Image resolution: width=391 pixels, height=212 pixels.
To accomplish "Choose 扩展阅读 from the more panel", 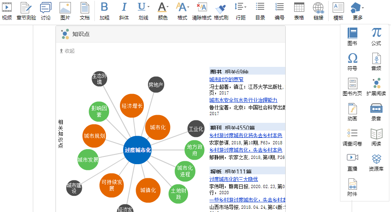I will pos(376,86).
